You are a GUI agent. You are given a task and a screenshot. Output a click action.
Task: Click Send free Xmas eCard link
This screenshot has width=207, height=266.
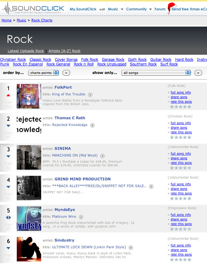(189, 9)
